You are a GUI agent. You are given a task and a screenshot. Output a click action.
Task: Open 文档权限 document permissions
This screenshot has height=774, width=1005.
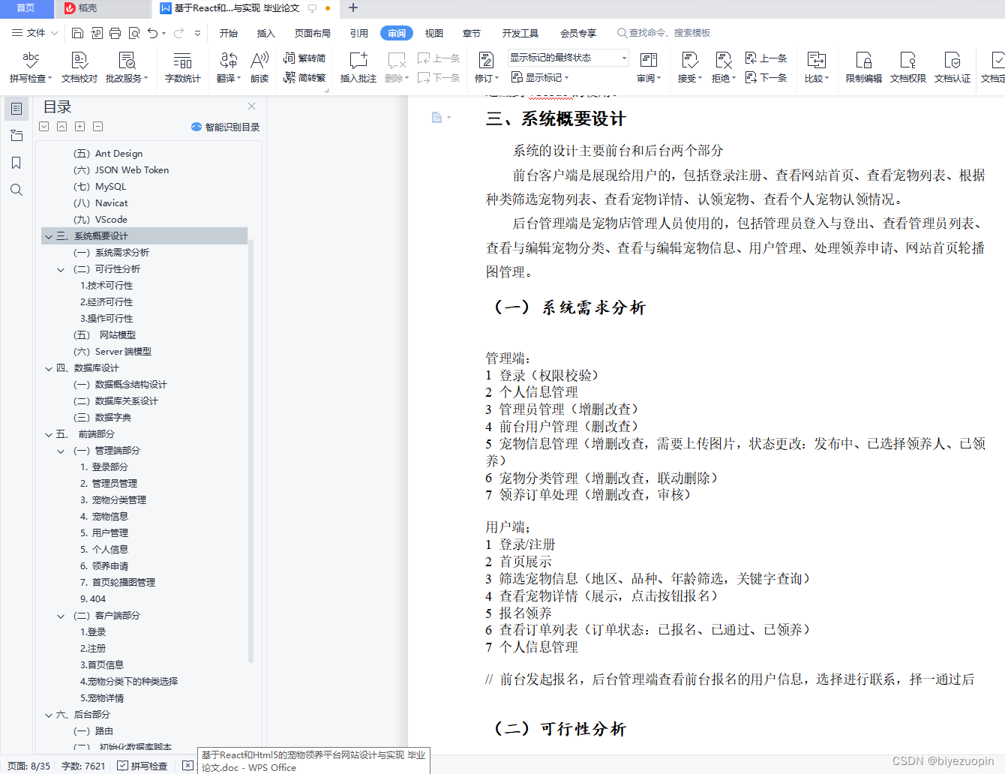tap(907, 67)
